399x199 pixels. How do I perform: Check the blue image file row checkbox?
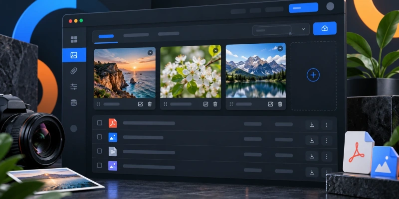[x=99, y=137]
